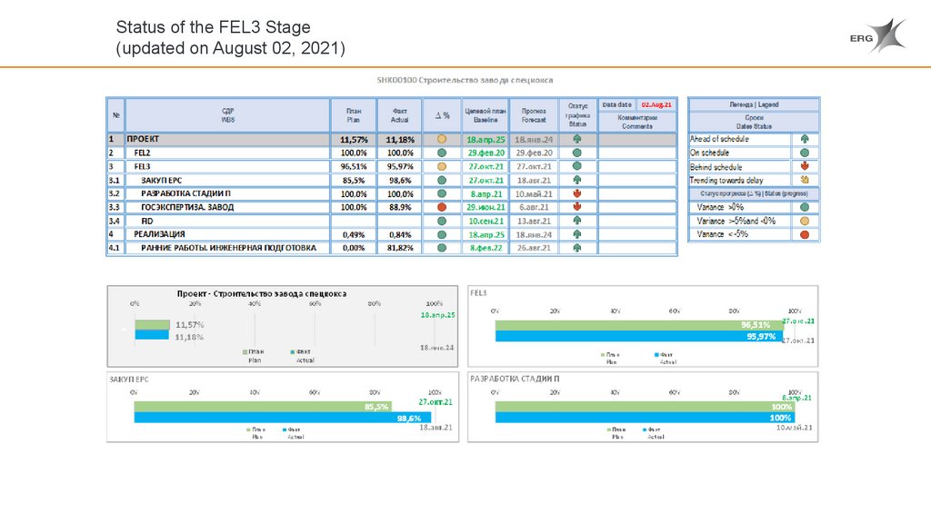The height and width of the screenshot is (523, 931).
Task: Click the green up arrow in РЕАЛИЗАЦИЯ row
Action: click(x=576, y=234)
